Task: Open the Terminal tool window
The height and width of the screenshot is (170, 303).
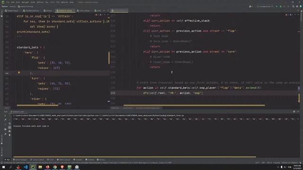Action: click(89, 160)
